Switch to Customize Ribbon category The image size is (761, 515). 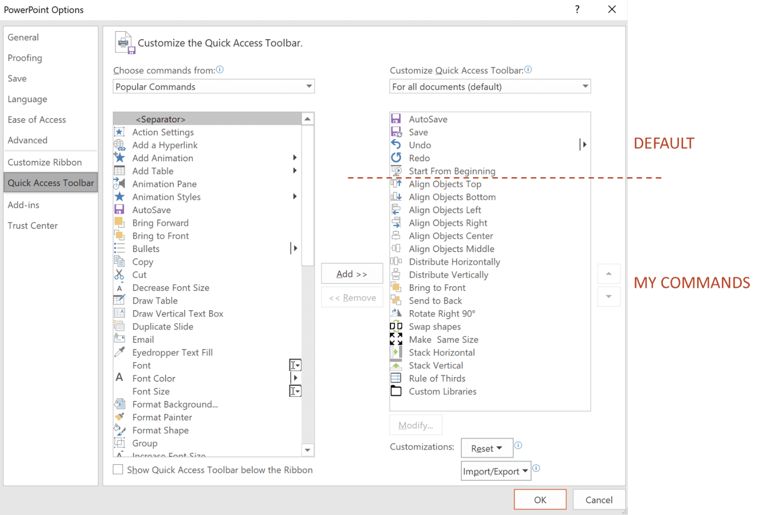pos(51,162)
